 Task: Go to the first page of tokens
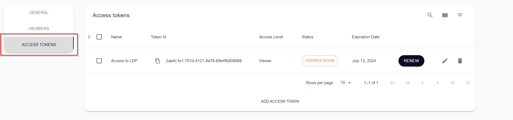coord(393,83)
